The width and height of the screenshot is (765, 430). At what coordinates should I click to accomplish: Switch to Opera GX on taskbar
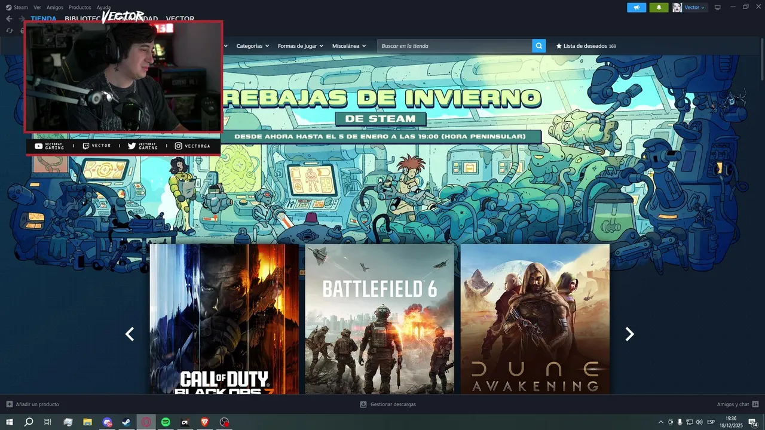click(146, 422)
